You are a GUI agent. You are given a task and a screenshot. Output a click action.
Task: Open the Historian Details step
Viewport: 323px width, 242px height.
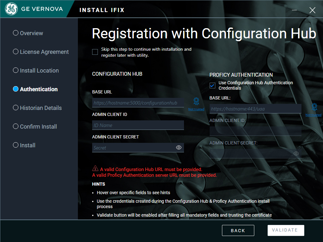pyautogui.click(x=37, y=108)
